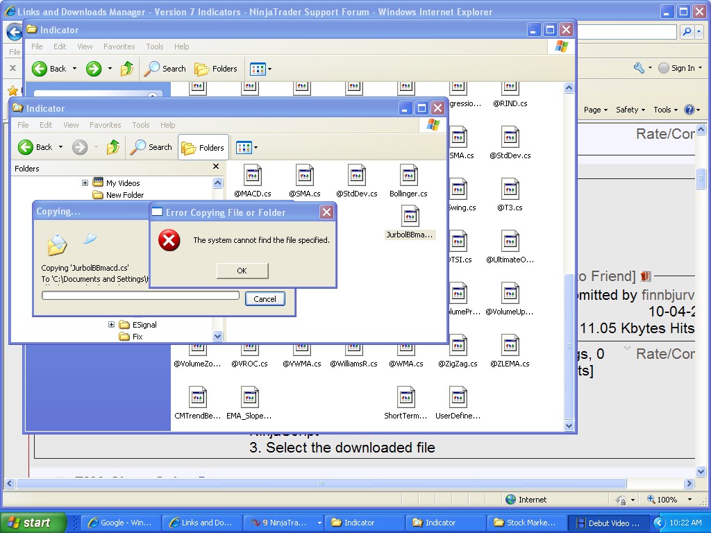Open Favorites menu in the front Indicator window
Image resolution: width=711 pixels, height=533 pixels.
tap(106, 125)
